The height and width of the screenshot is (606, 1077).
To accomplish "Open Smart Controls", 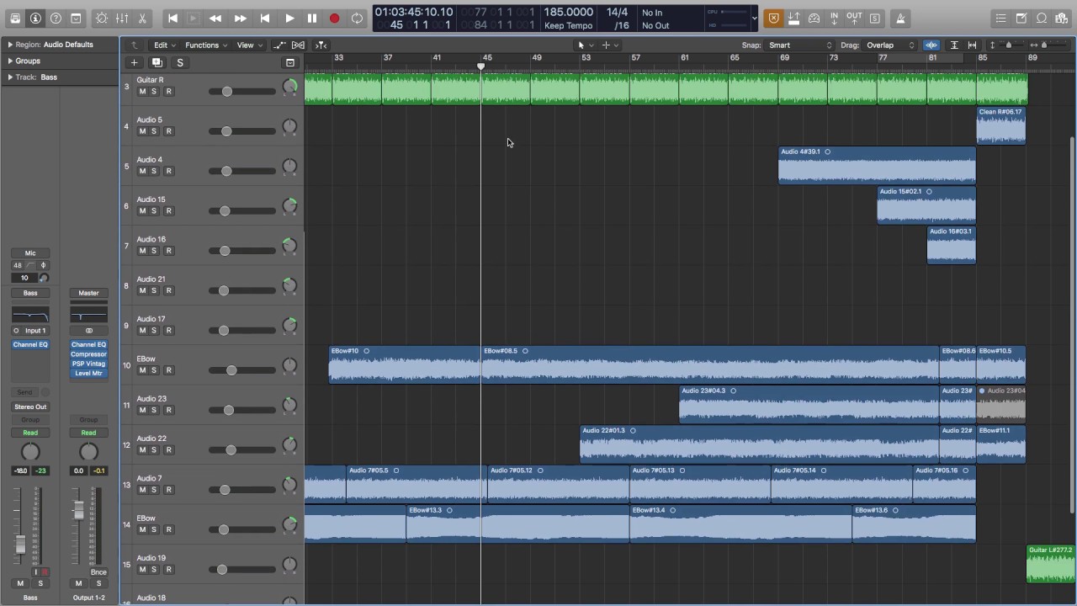I will [102, 19].
